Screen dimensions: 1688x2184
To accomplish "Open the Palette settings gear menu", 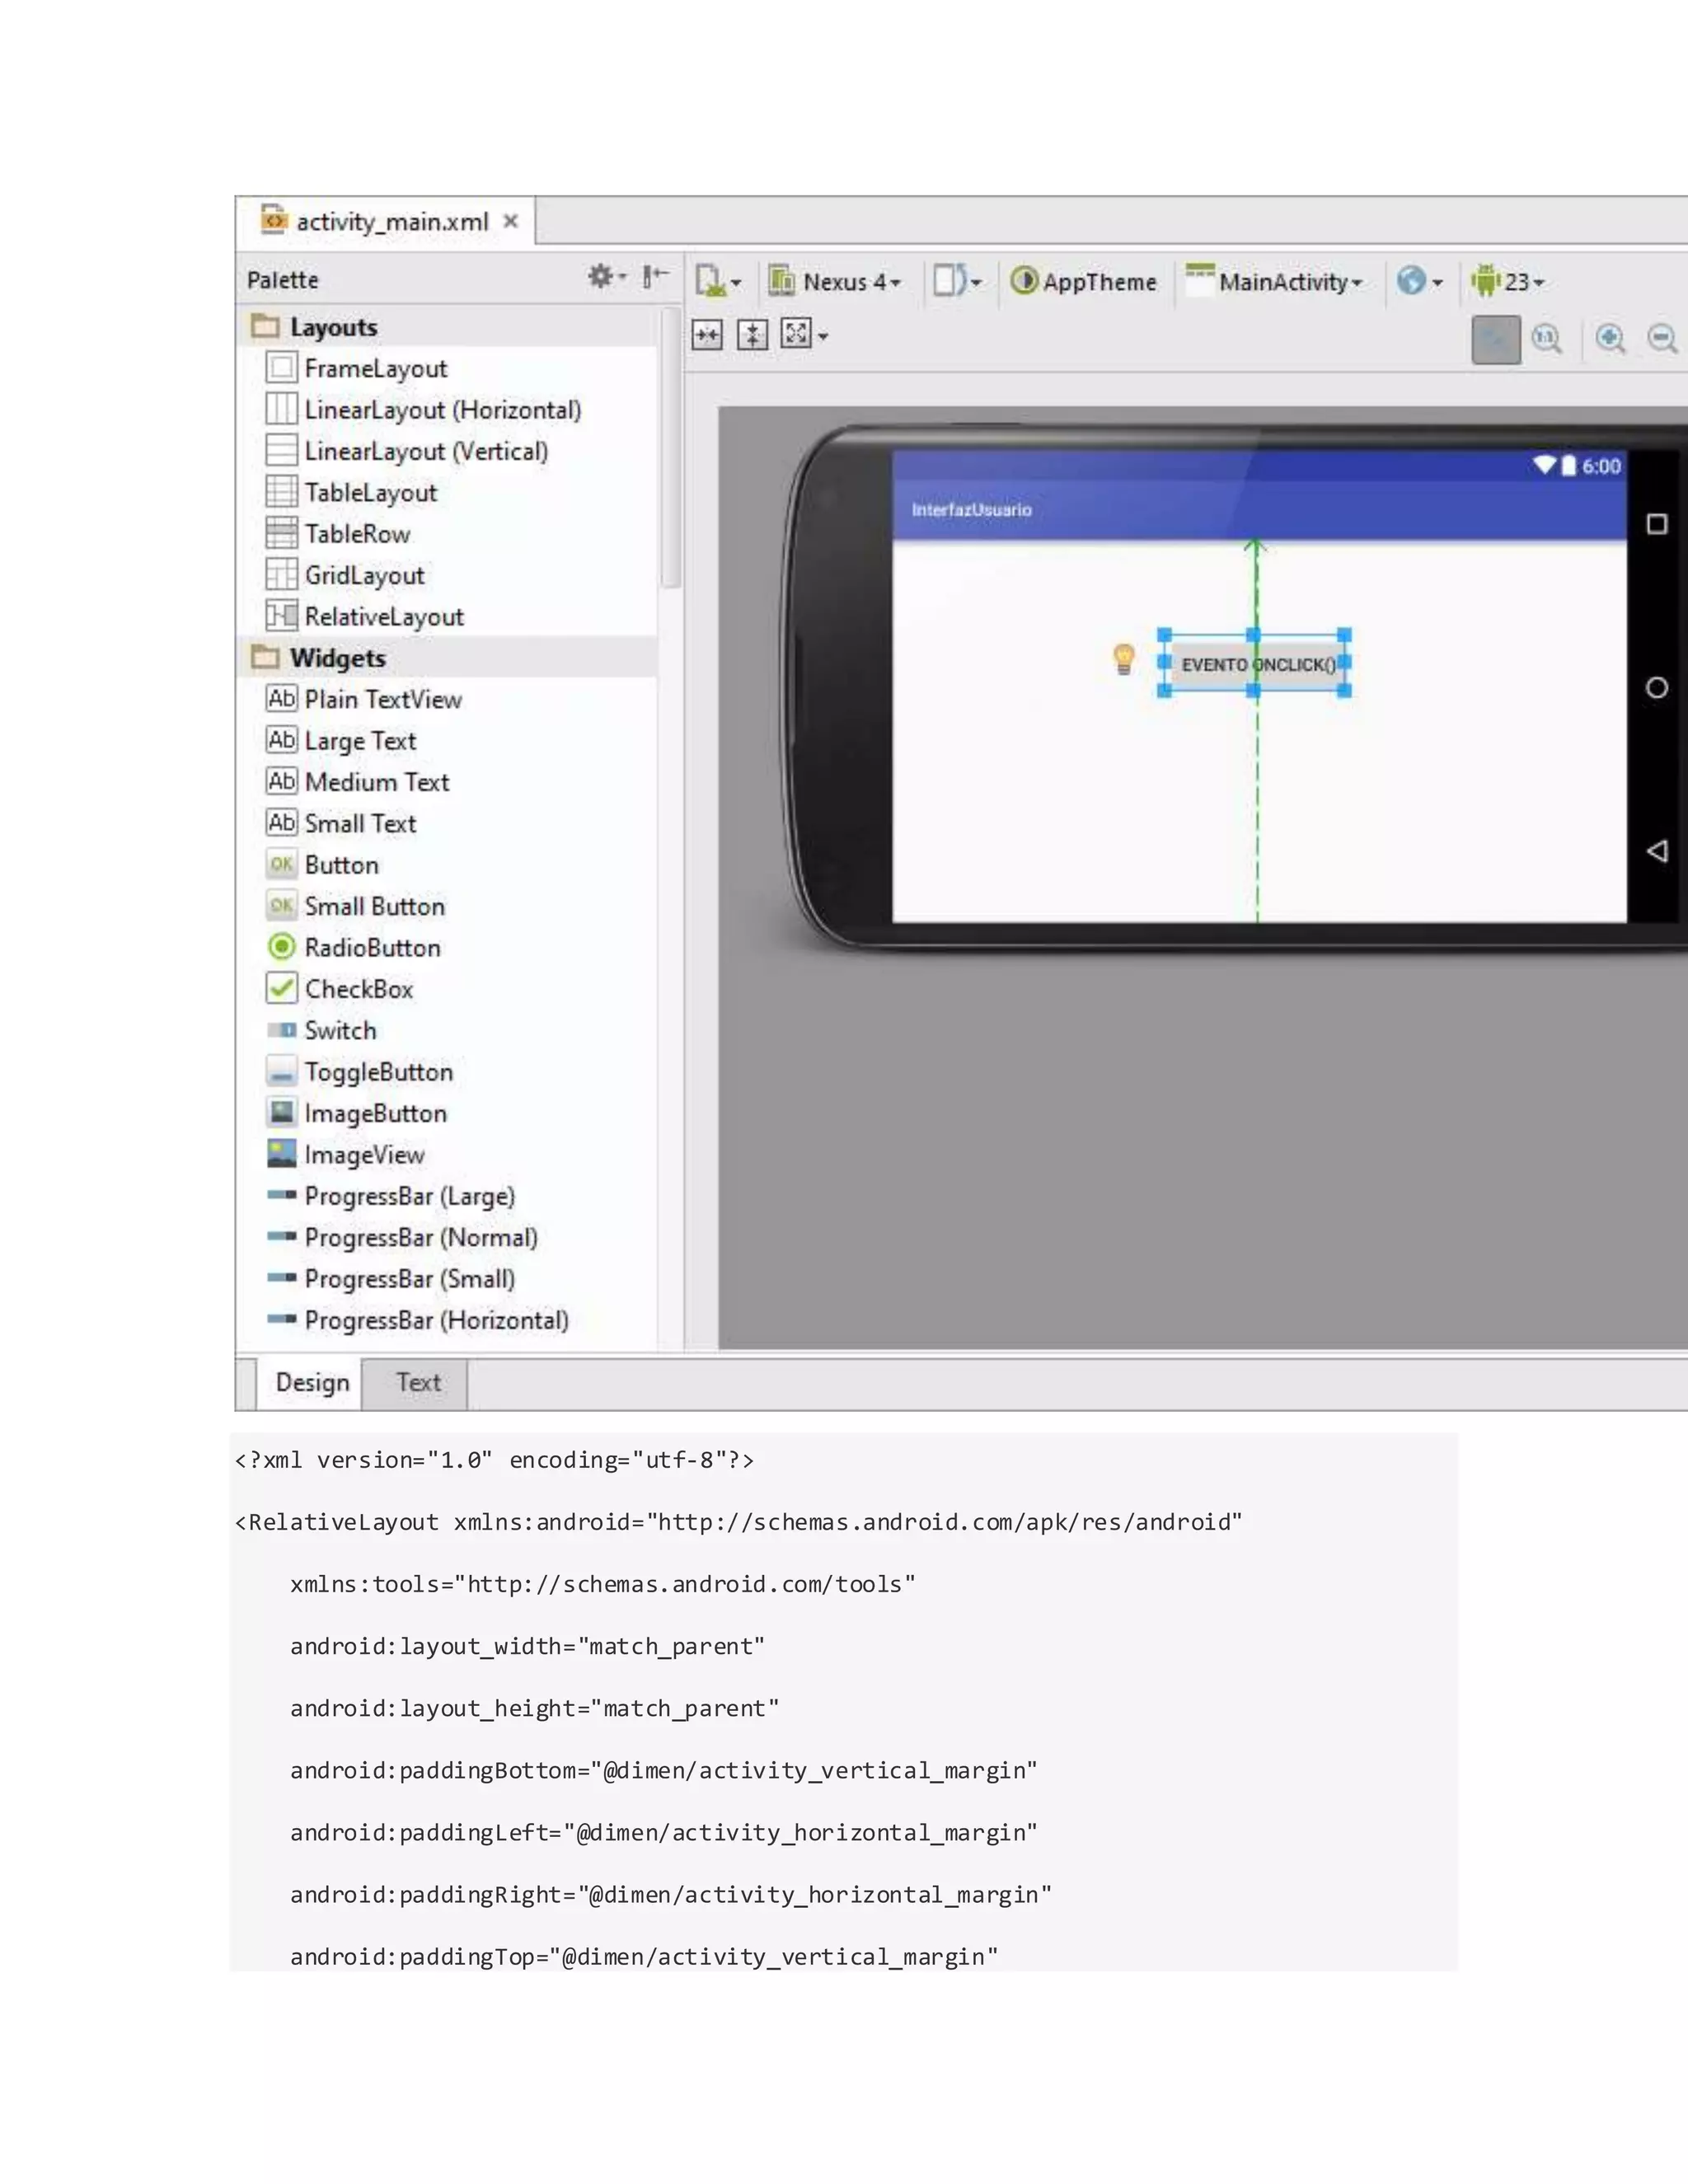I will (x=606, y=277).
